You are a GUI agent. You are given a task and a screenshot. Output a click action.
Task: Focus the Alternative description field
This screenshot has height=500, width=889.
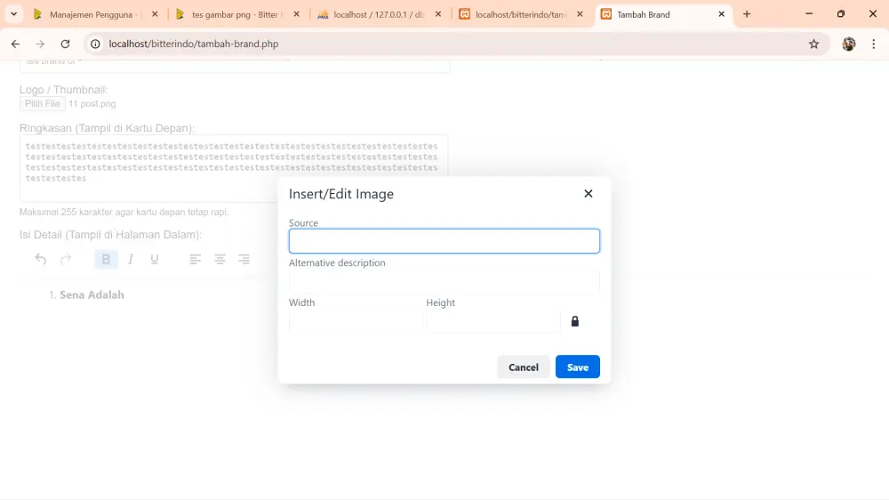click(444, 281)
